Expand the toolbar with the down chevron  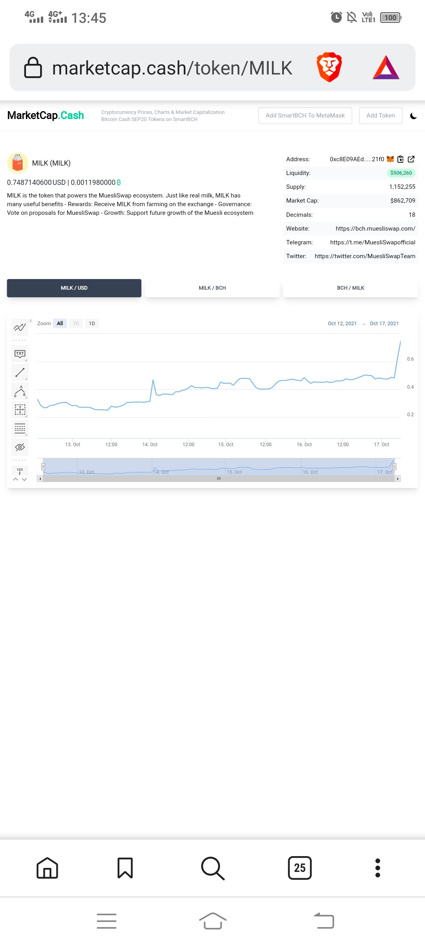click(x=24, y=479)
